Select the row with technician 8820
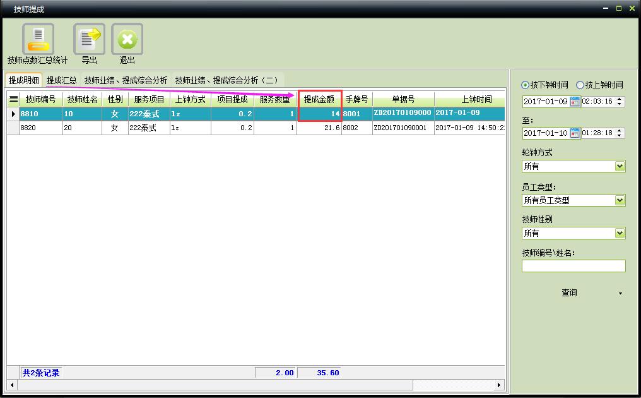 coord(256,128)
